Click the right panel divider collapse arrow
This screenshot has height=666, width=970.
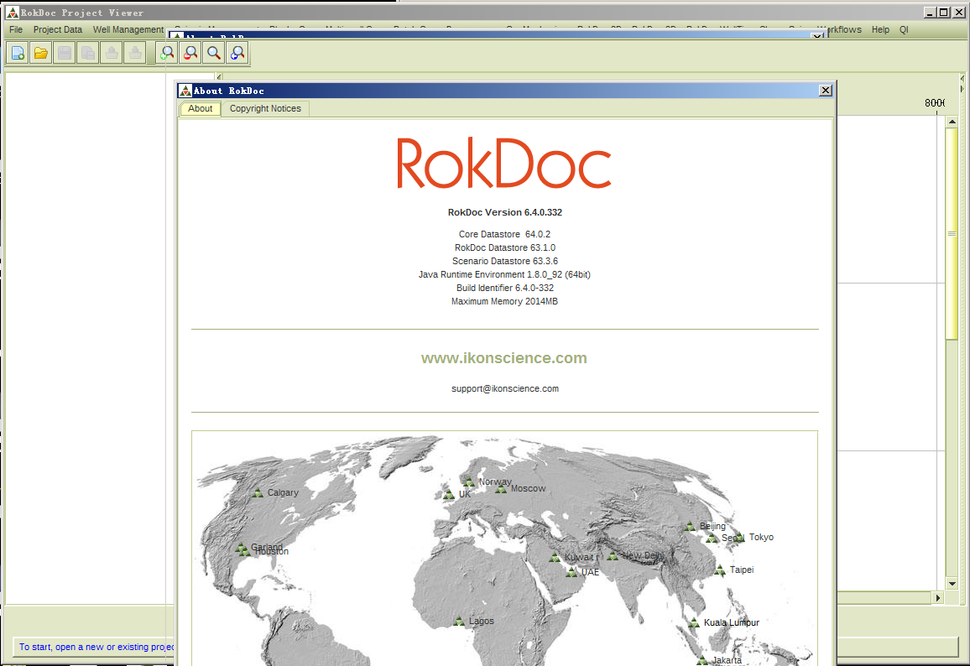[962, 79]
